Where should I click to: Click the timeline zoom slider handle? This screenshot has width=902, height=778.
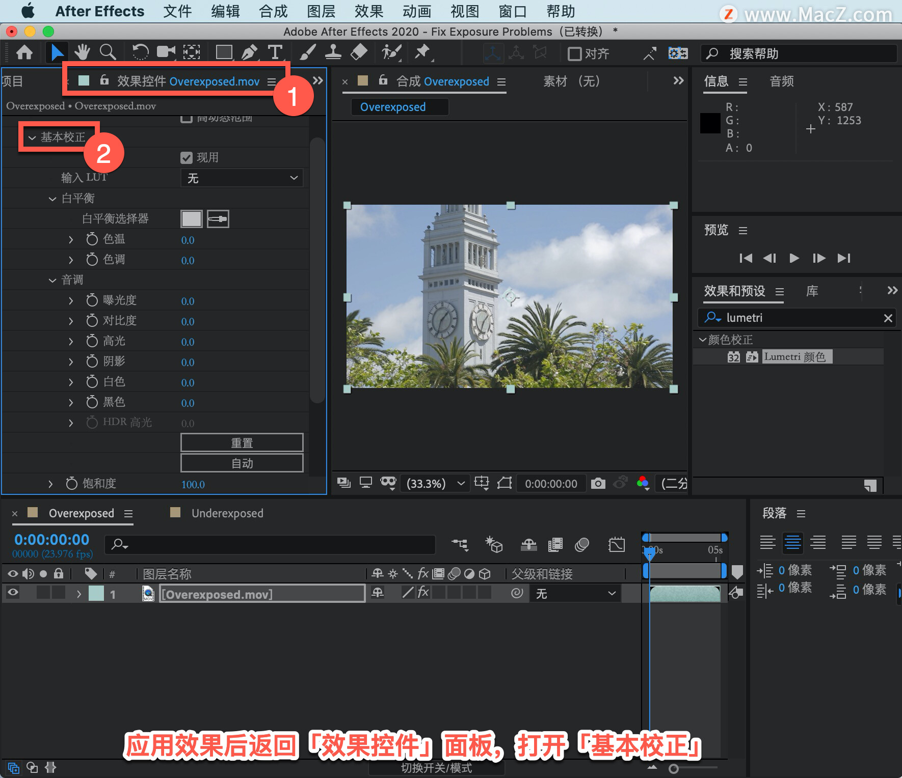[x=674, y=768]
